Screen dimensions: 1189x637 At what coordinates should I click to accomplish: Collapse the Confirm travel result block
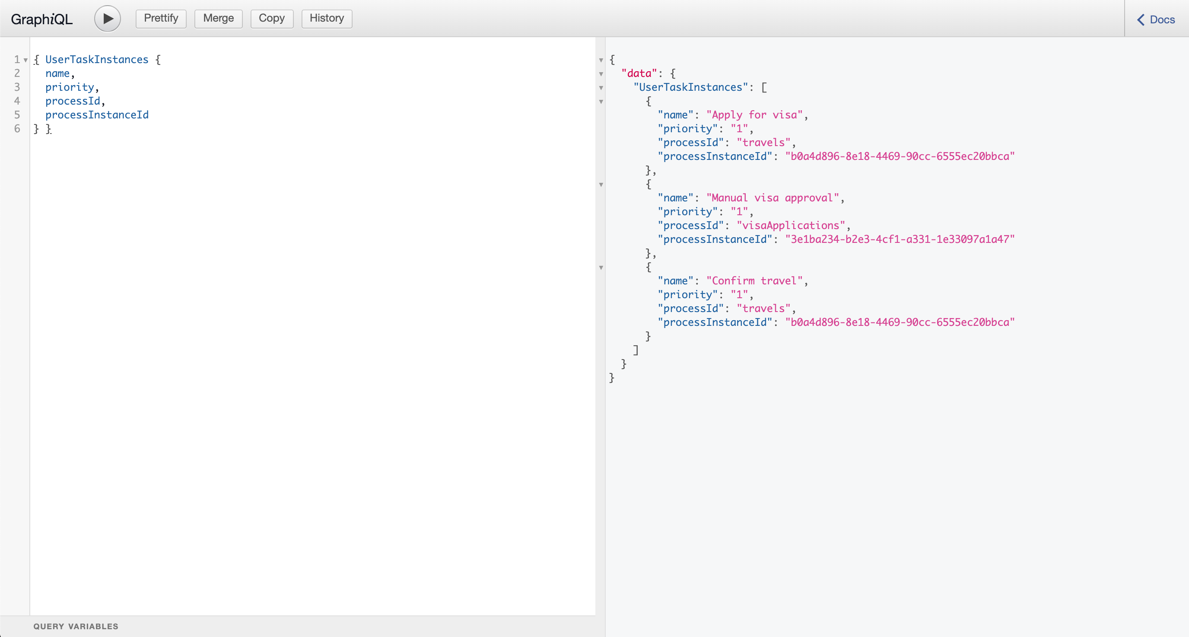601,268
